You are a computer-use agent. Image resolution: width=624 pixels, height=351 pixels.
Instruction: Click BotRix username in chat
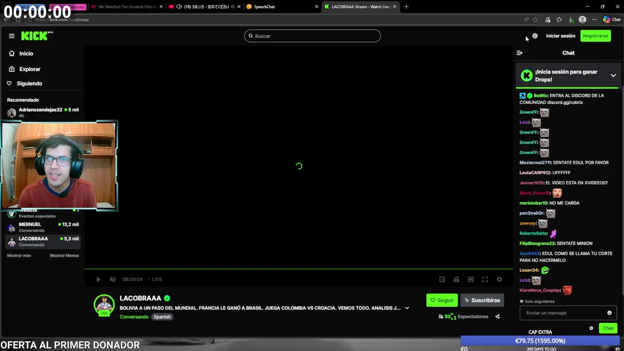541,96
